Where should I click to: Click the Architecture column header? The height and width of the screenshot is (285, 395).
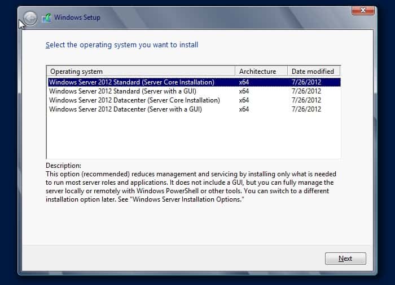pyautogui.click(x=261, y=71)
